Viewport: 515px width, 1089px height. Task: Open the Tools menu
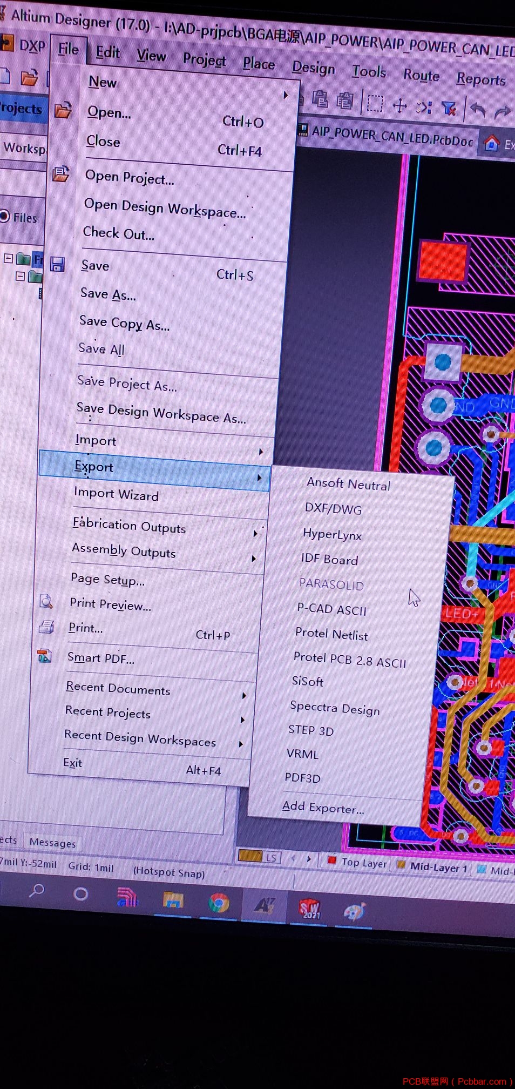coord(369,72)
